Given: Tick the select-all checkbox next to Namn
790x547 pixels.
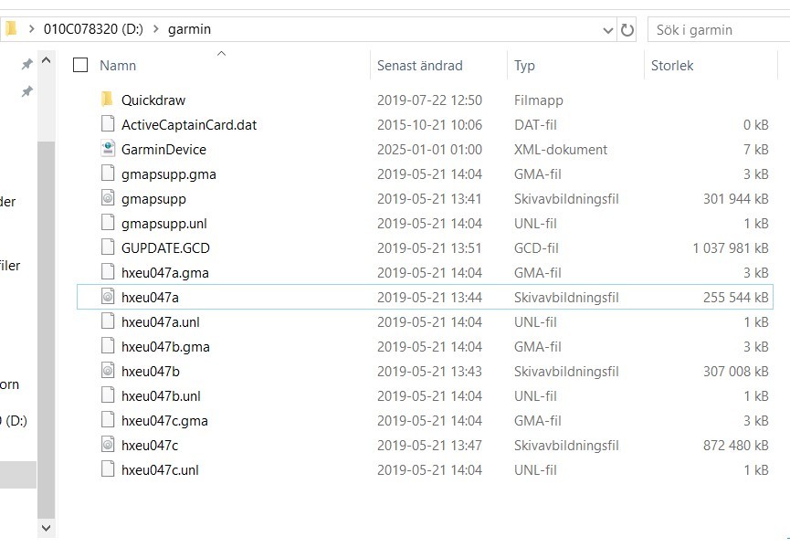Looking at the screenshot, I should click(x=80, y=65).
